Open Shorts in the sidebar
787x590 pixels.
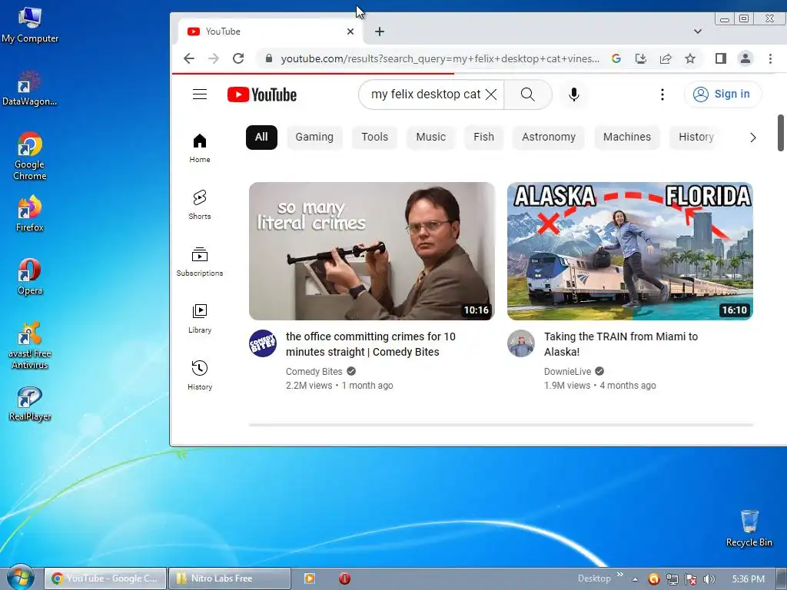tap(200, 204)
